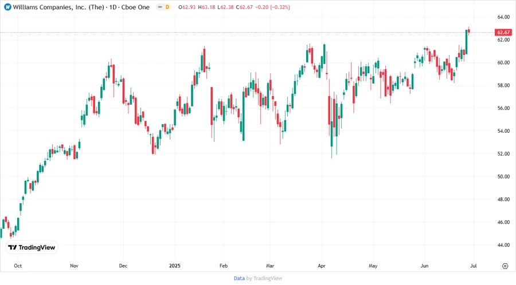Click 'by TradingView' footer text

click(264, 278)
